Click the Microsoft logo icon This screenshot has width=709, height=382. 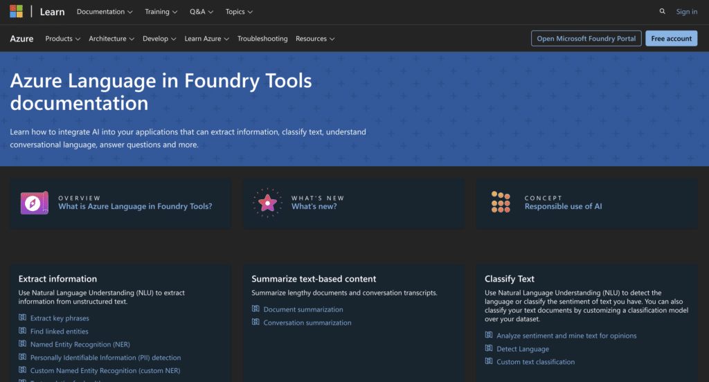17,11
